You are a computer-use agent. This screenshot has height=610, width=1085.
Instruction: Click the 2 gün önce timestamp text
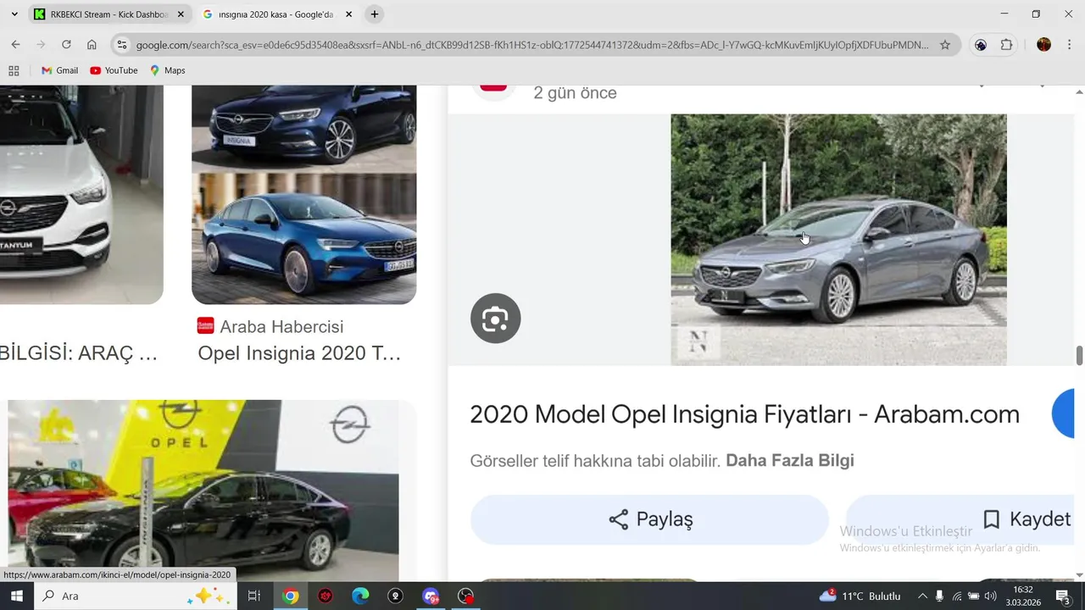tap(575, 93)
